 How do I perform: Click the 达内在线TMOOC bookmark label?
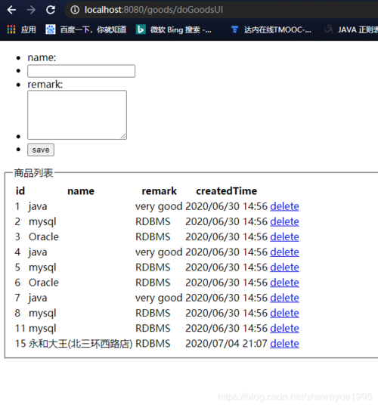277,29
